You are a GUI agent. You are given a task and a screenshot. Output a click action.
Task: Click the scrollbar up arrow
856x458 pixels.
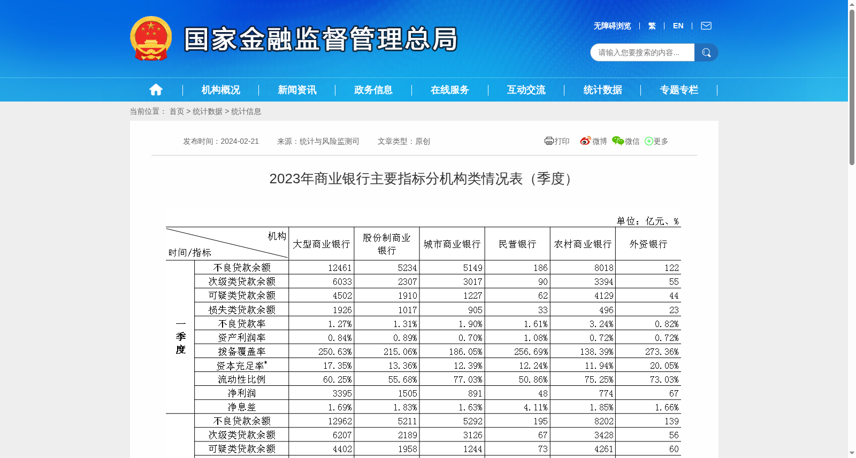tap(852, 4)
